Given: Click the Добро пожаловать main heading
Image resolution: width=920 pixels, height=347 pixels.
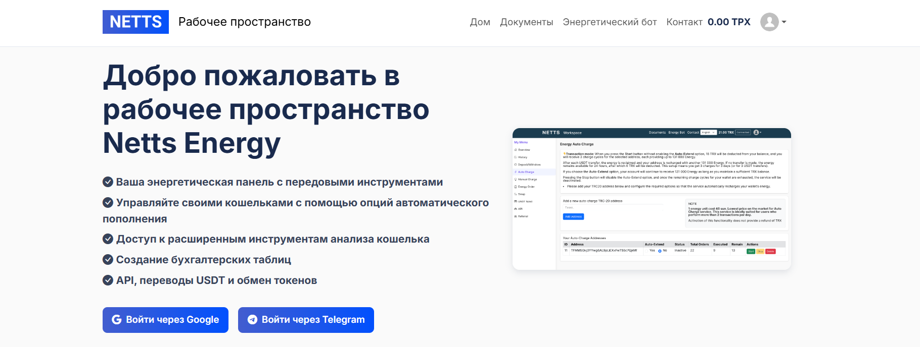Looking at the screenshot, I should tap(266, 109).
